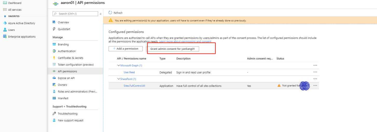Click the Users person icon
The width and height of the screenshot is (377, 132).
point(5,30)
